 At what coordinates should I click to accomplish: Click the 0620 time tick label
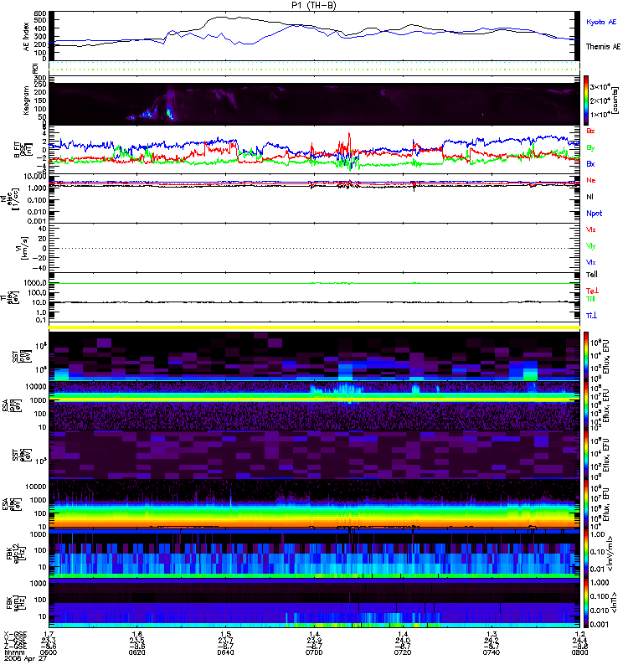click(136, 652)
